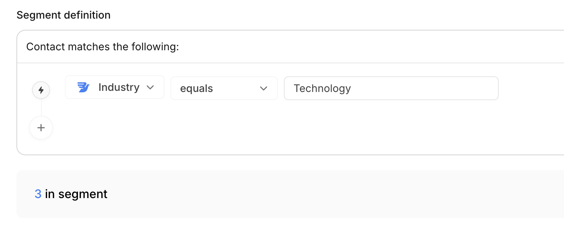Click the word 'Industry' in the selector
The width and height of the screenshot is (564, 245).
[x=119, y=87]
